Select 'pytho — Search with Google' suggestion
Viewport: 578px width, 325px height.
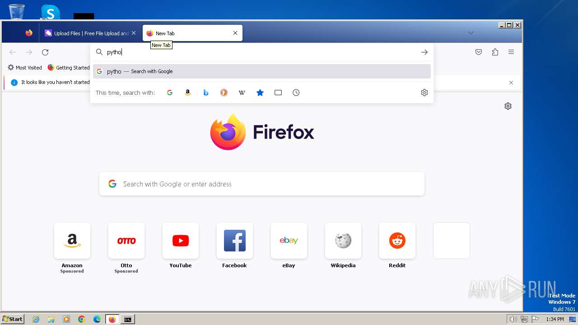[x=262, y=71]
